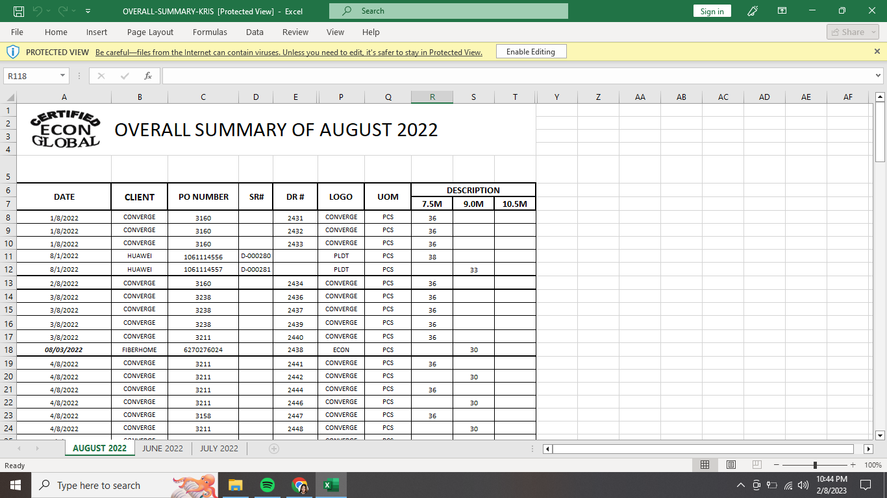Select column R header

[432, 97]
